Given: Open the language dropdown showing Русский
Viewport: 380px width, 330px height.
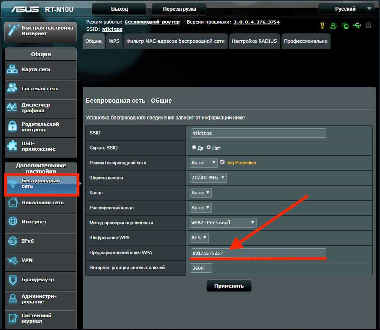Looking at the screenshot, I should 346,9.
